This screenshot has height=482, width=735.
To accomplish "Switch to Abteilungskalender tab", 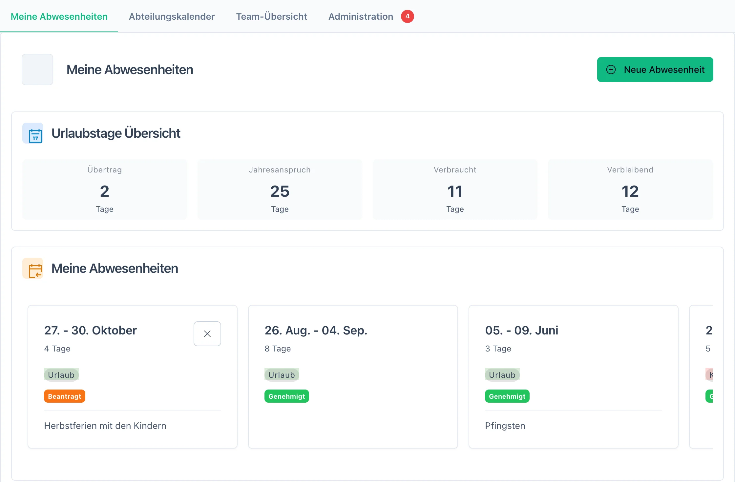I will click(x=172, y=16).
